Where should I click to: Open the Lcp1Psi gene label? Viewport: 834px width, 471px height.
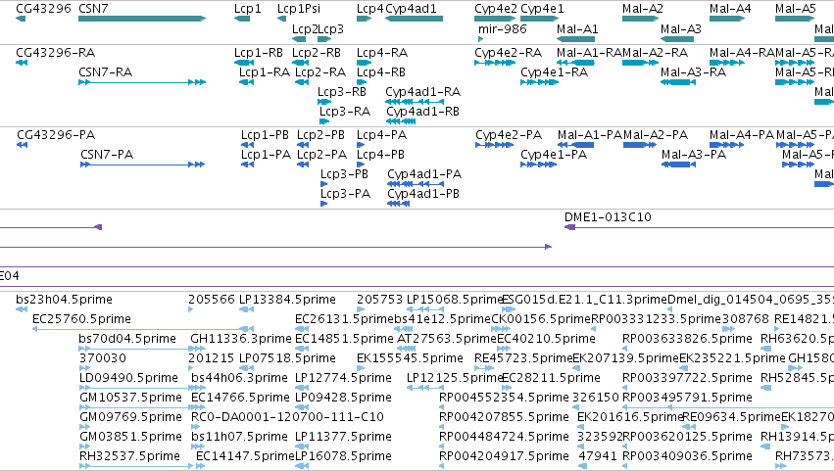click(x=299, y=9)
